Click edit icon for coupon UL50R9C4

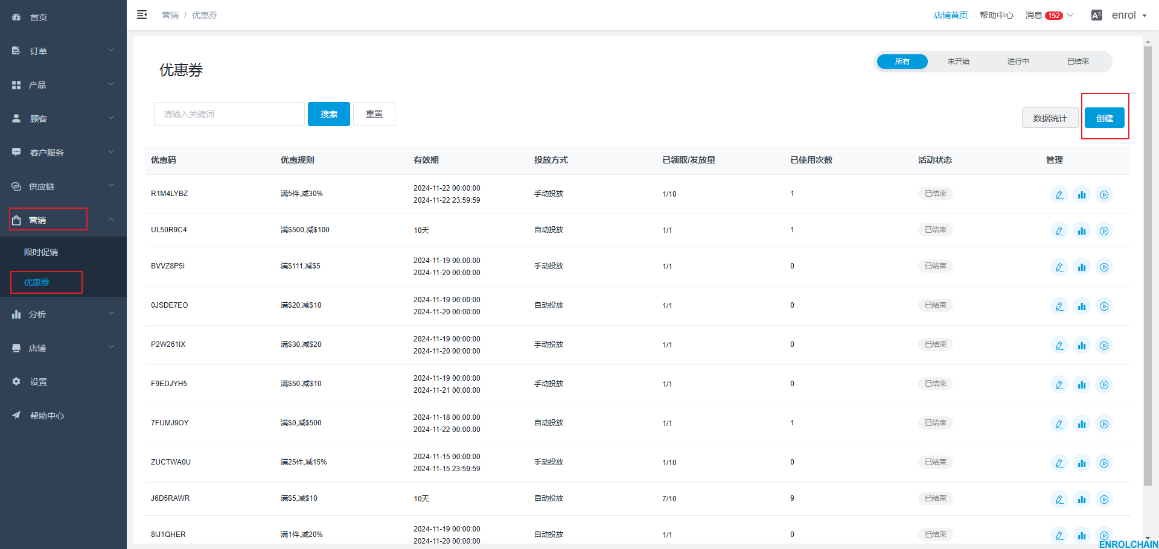click(x=1059, y=230)
